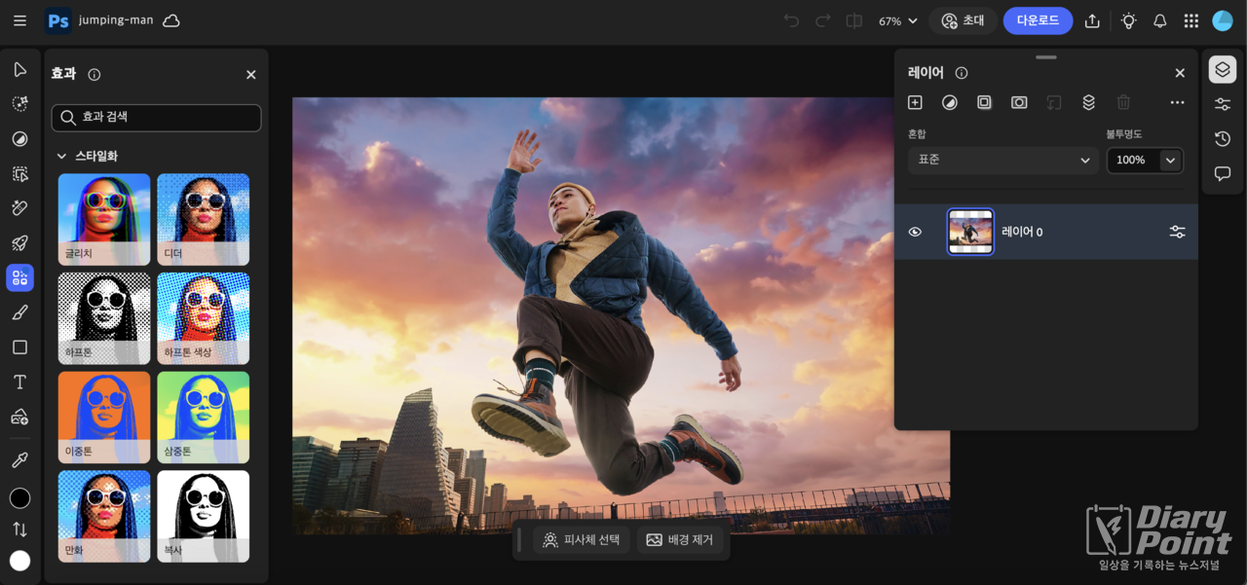This screenshot has width=1247, height=585.
Task: Hide 레이어 0 with the eye icon
Action: (x=915, y=232)
